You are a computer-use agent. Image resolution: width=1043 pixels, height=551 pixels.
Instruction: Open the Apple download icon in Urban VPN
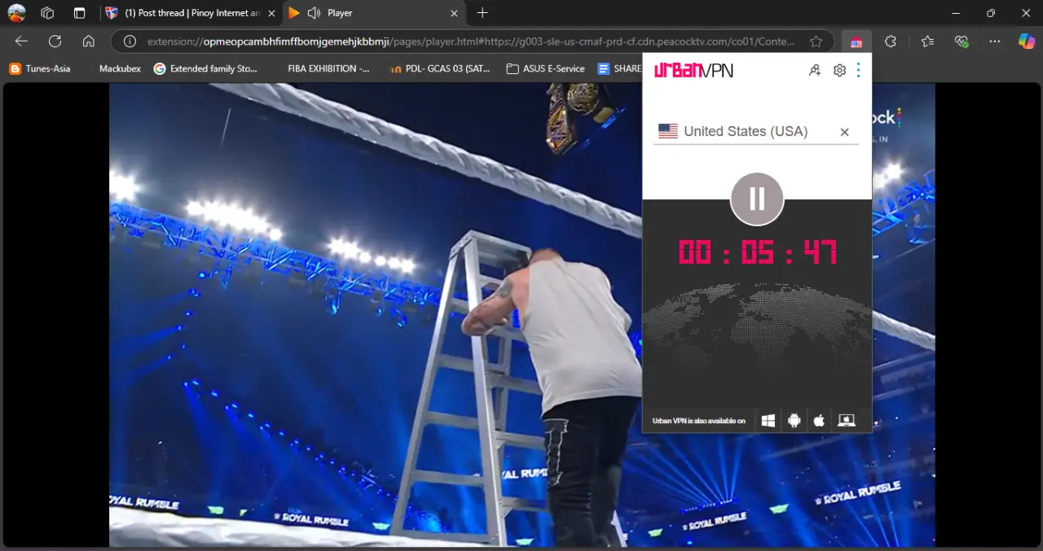(x=819, y=421)
